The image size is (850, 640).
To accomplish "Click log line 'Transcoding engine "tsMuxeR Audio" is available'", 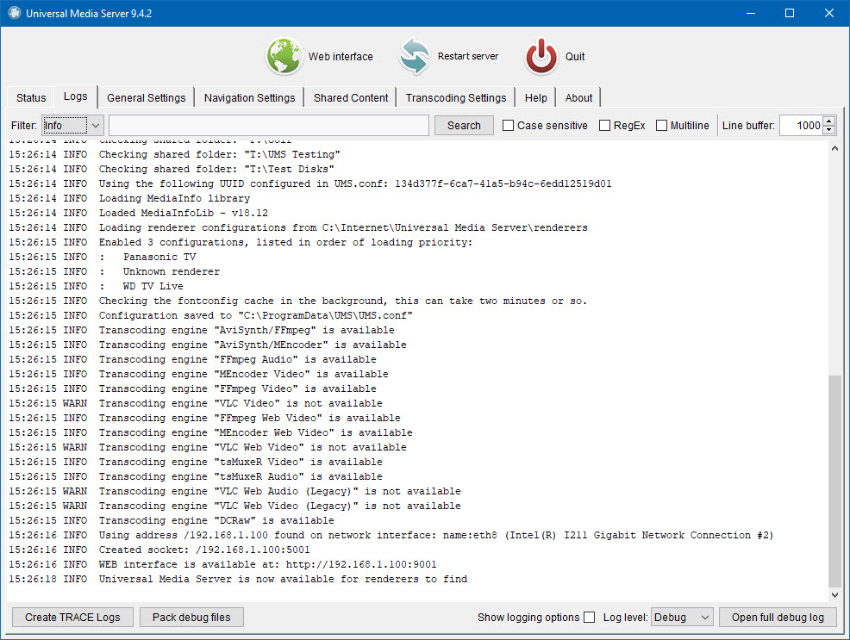I will (195, 476).
